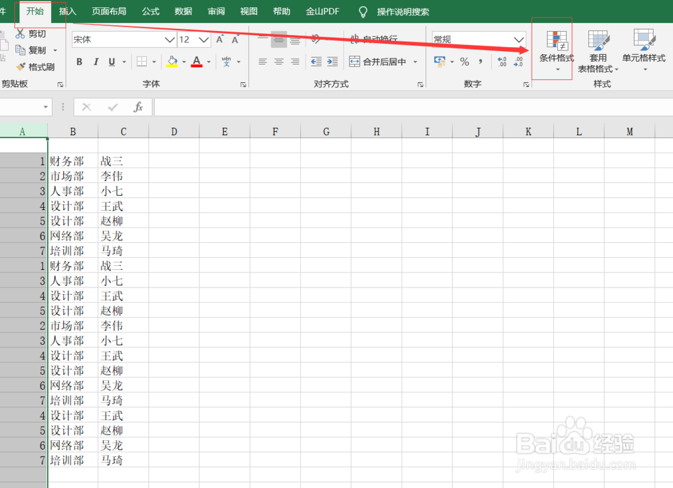The height and width of the screenshot is (488, 673).
Task: Select column M header
Action: pos(629,131)
